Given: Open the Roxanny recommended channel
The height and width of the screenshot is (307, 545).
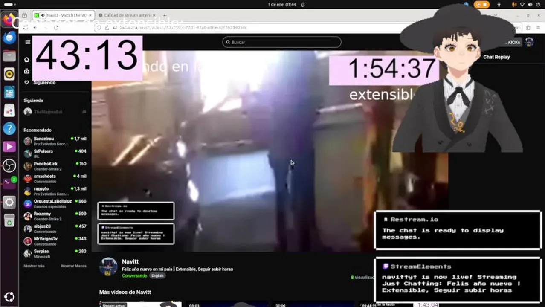Looking at the screenshot, I should click(x=55, y=216).
